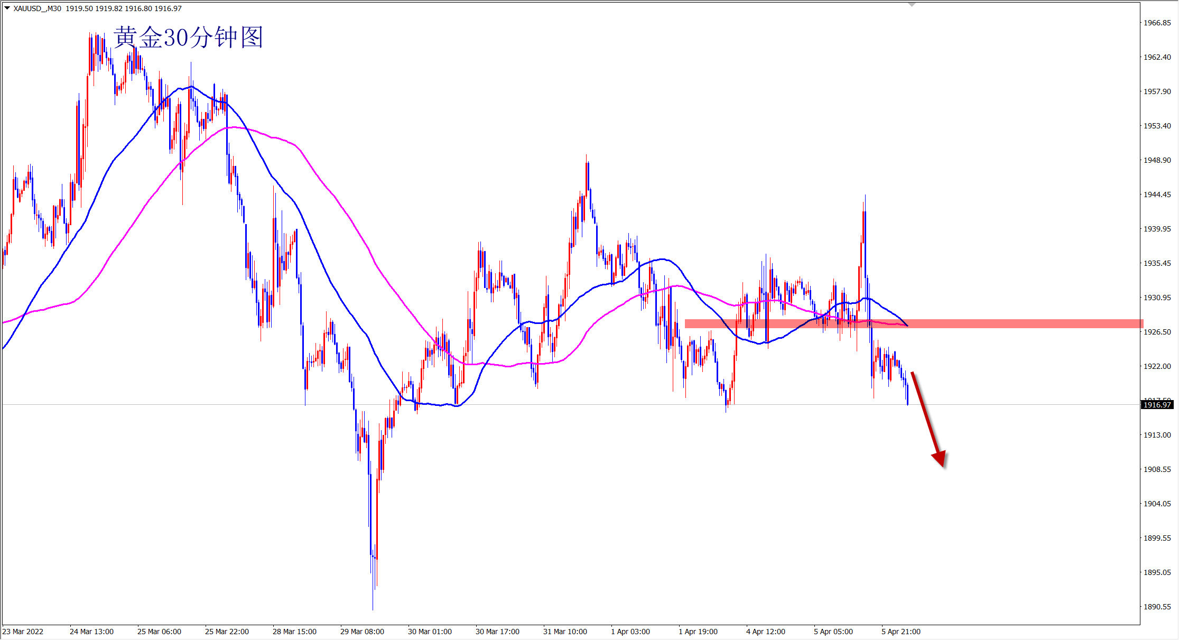This screenshot has height=640, width=1179.
Task: Click the 1890.55 price scale label
Action: (1157, 607)
